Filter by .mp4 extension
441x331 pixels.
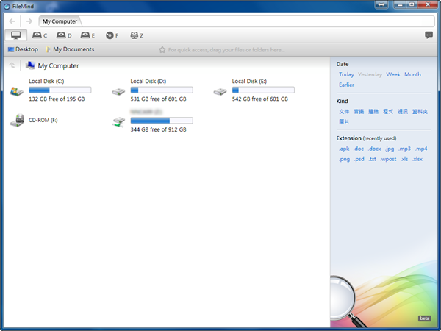[x=421, y=149]
